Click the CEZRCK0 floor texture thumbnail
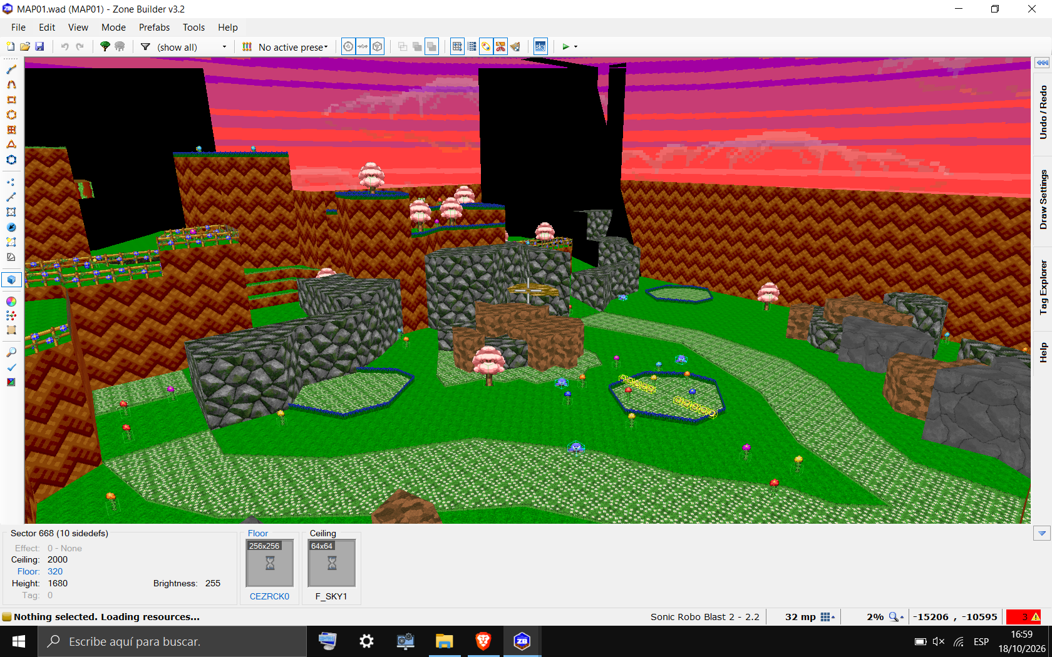1052x657 pixels. [270, 563]
